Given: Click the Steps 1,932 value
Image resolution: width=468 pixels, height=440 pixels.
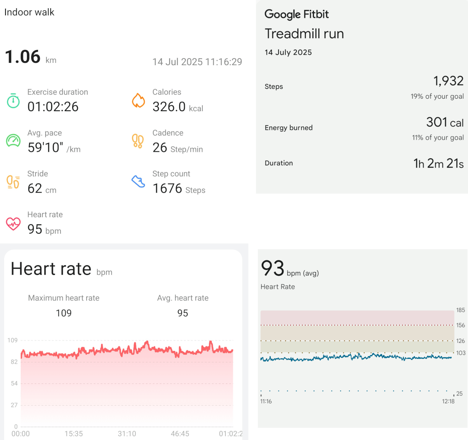Looking at the screenshot, I should 448,81.
